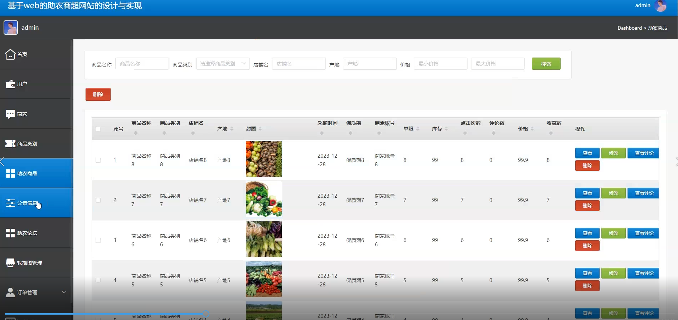Sort by 商品类别 column arrows
678x320 pixels.
tap(164, 133)
